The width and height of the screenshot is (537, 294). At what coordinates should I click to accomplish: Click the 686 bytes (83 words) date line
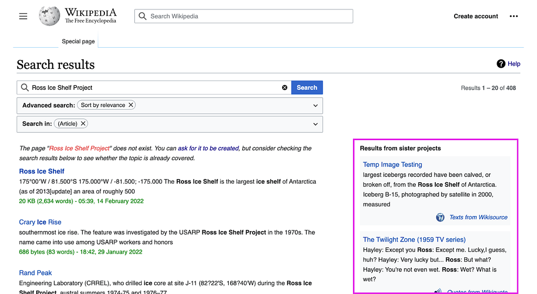click(80, 252)
